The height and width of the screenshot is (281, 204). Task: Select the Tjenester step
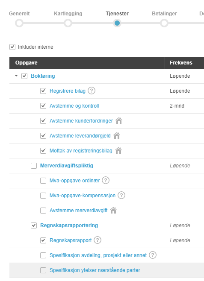[117, 14]
